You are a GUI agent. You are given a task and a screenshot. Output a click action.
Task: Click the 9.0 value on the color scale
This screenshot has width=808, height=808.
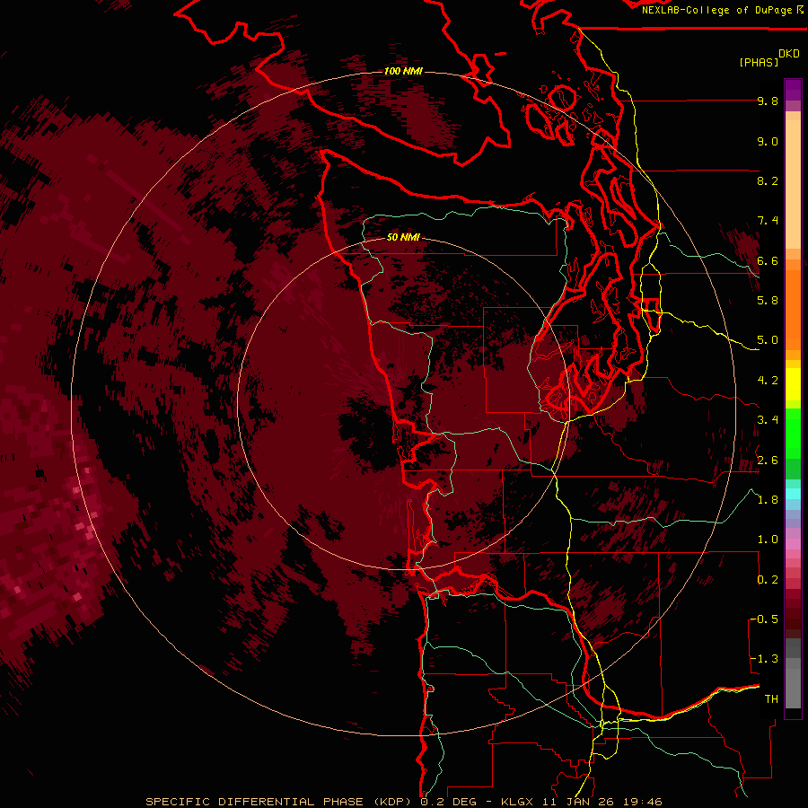pyautogui.click(x=768, y=141)
